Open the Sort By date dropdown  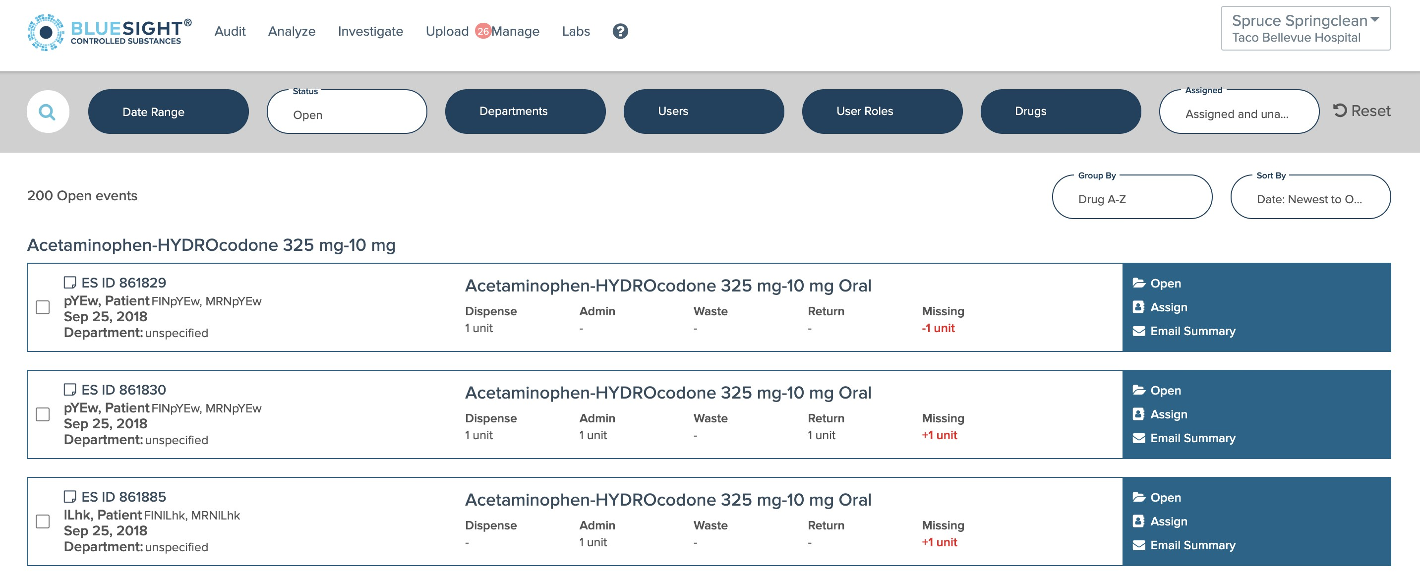(1310, 197)
